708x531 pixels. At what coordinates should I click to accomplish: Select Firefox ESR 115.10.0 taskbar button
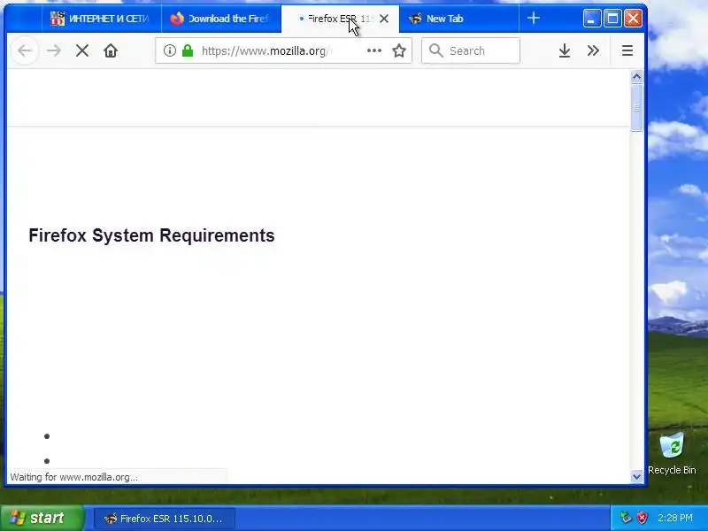[165, 519]
